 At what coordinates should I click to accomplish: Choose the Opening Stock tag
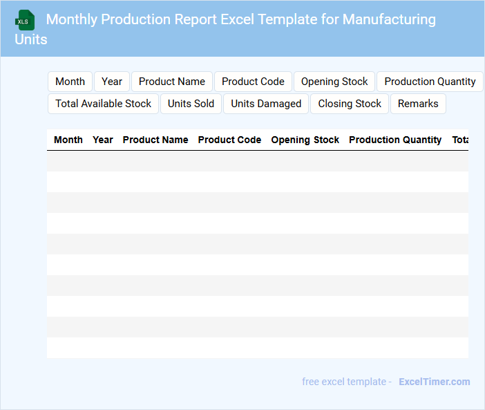point(334,82)
